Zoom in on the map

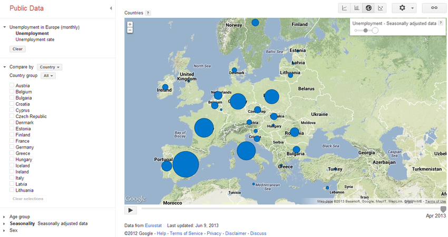[130, 24]
